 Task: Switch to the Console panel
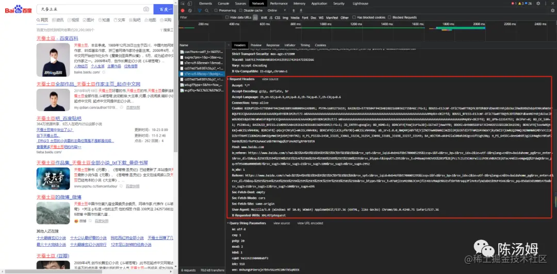click(x=223, y=4)
